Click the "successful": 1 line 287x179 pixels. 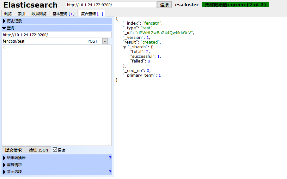145,57
